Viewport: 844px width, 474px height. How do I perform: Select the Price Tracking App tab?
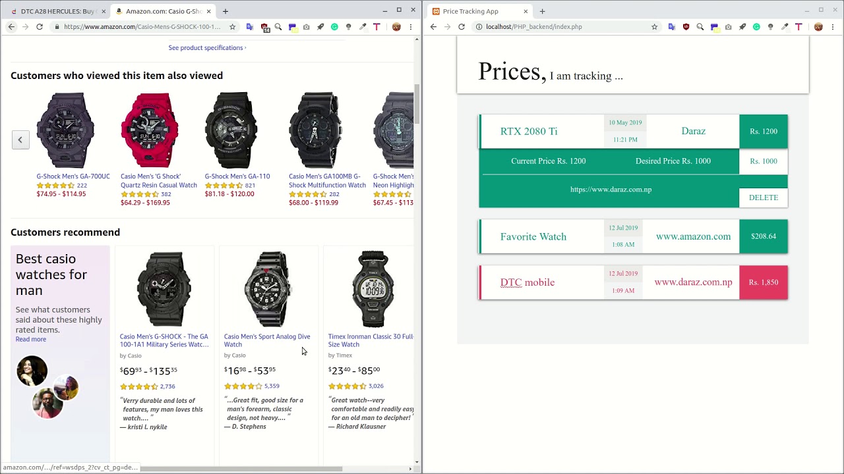tap(480, 11)
